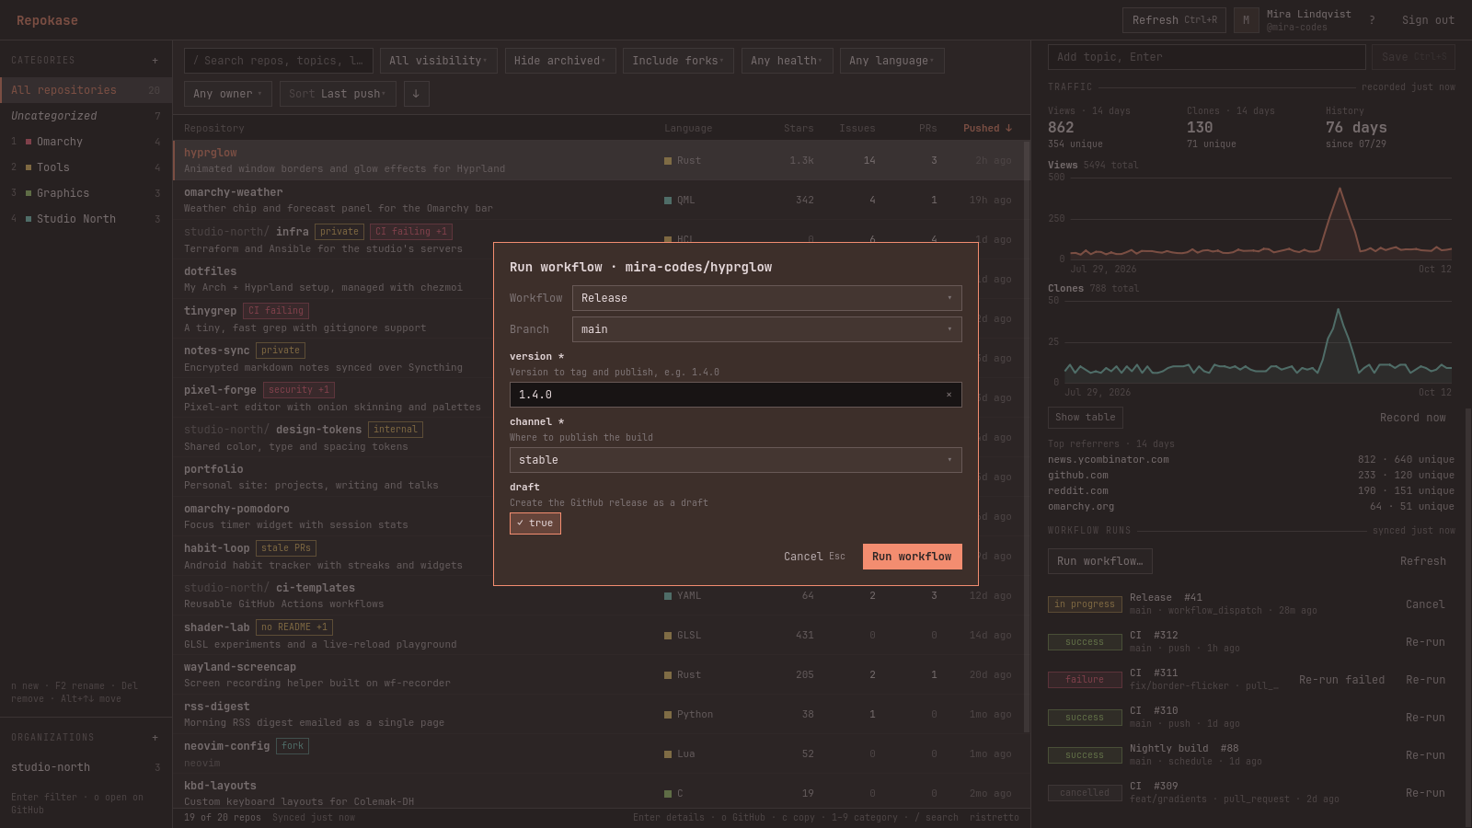
Task: Open the All visibility filter dropdown
Action: tap(439, 61)
